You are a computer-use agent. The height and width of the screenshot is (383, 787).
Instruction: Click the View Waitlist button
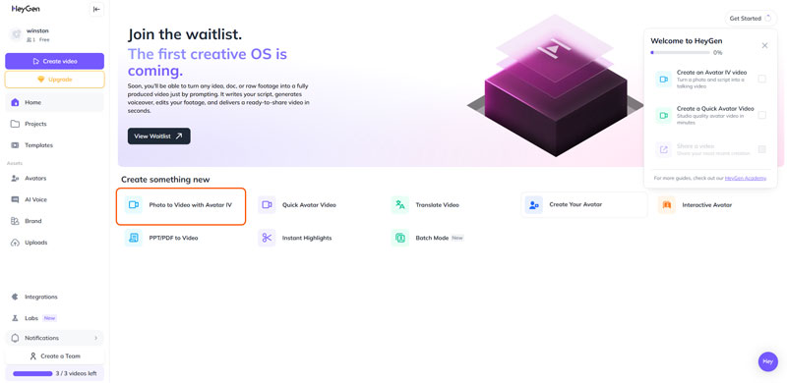coord(158,136)
